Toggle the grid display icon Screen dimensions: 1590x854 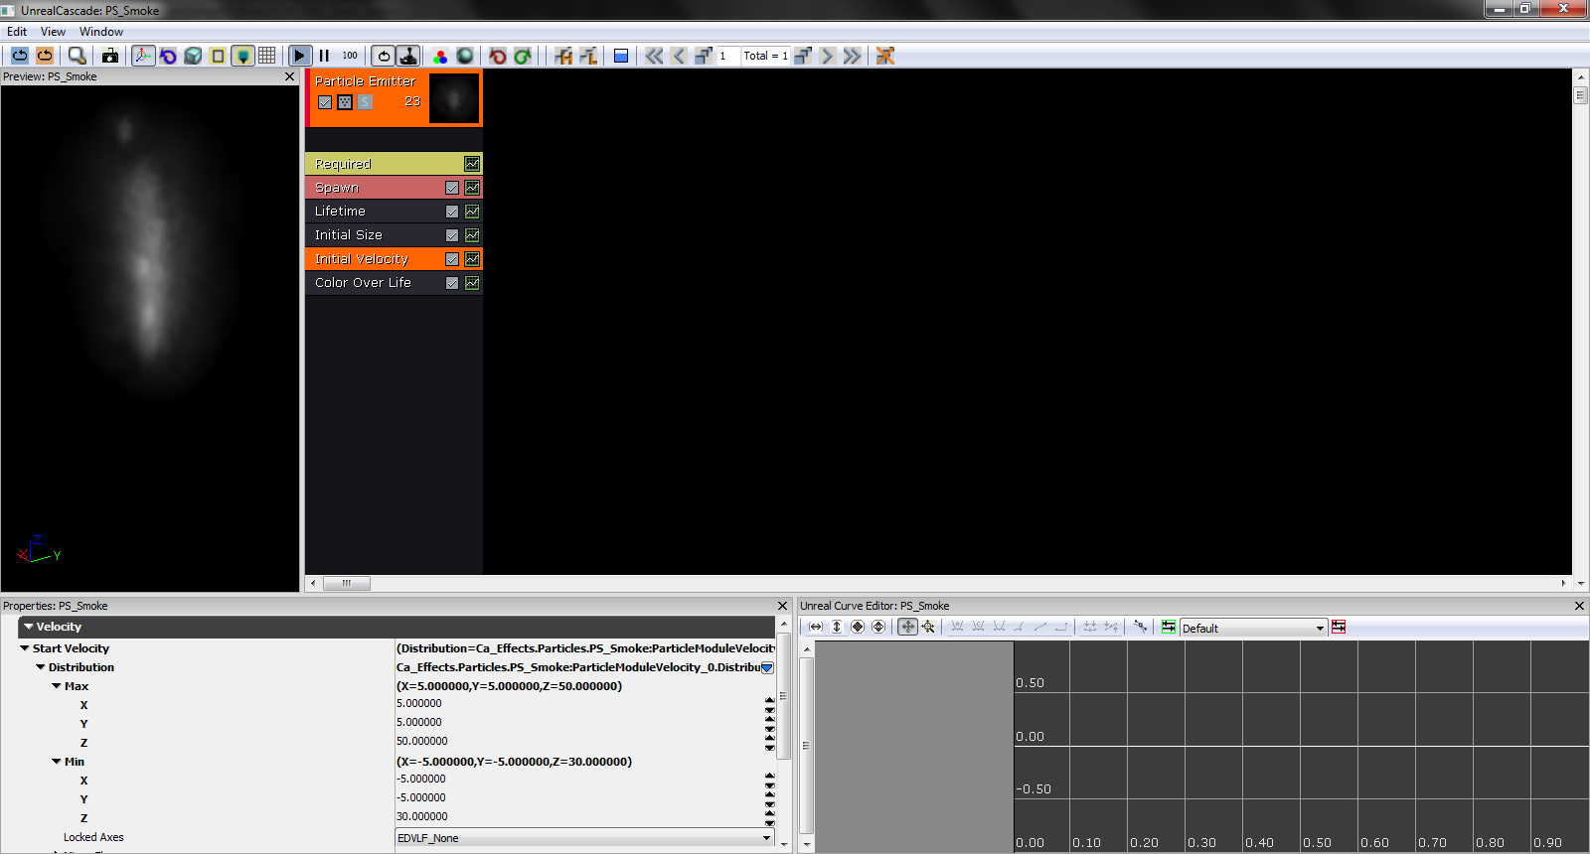(267, 56)
